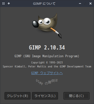Click the Wilber mascot logo image

47,26
